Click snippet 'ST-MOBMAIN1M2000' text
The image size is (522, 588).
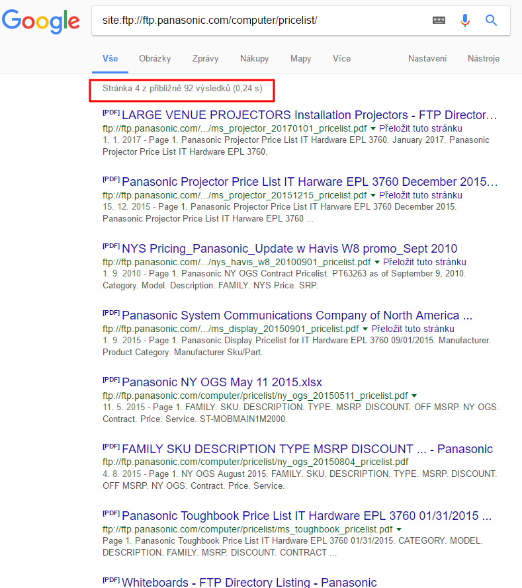(x=243, y=419)
